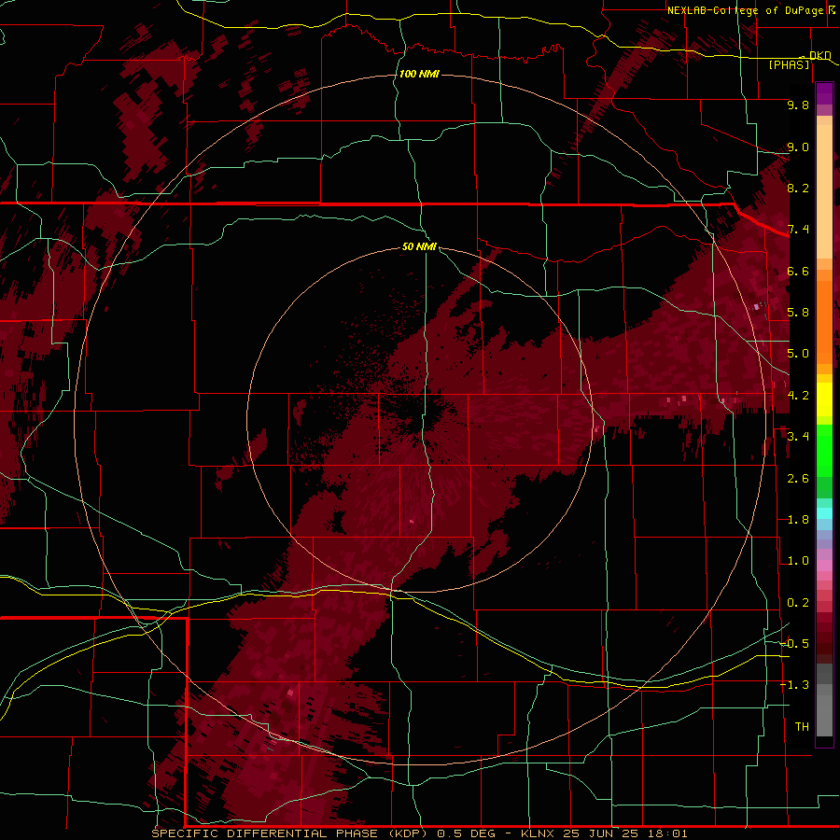The height and width of the screenshot is (840, 840).
Task: Click the '50 NMI' range ring label
Action: [419, 246]
